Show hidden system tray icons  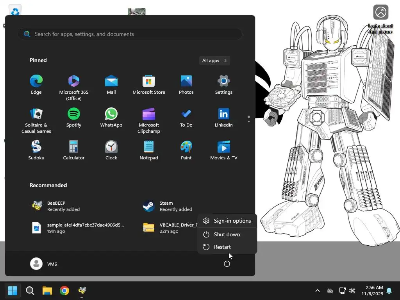[318, 291]
